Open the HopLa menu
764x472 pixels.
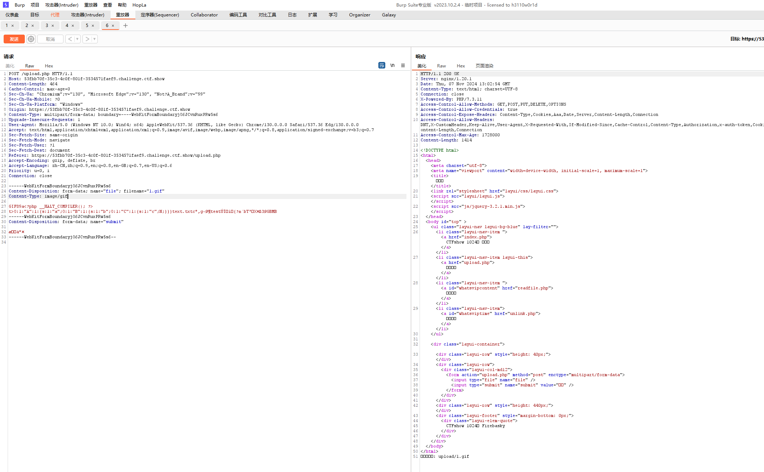click(x=139, y=5)
